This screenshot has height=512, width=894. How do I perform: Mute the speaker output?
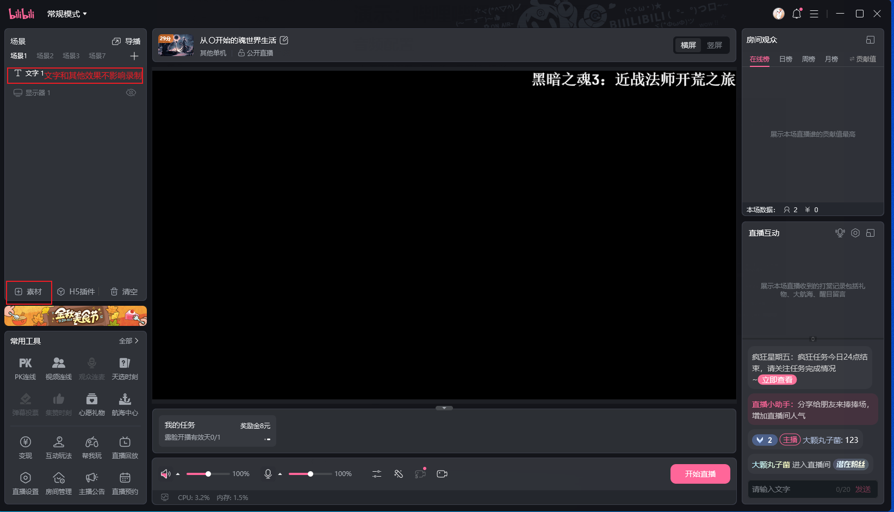(x=165, y=474)
